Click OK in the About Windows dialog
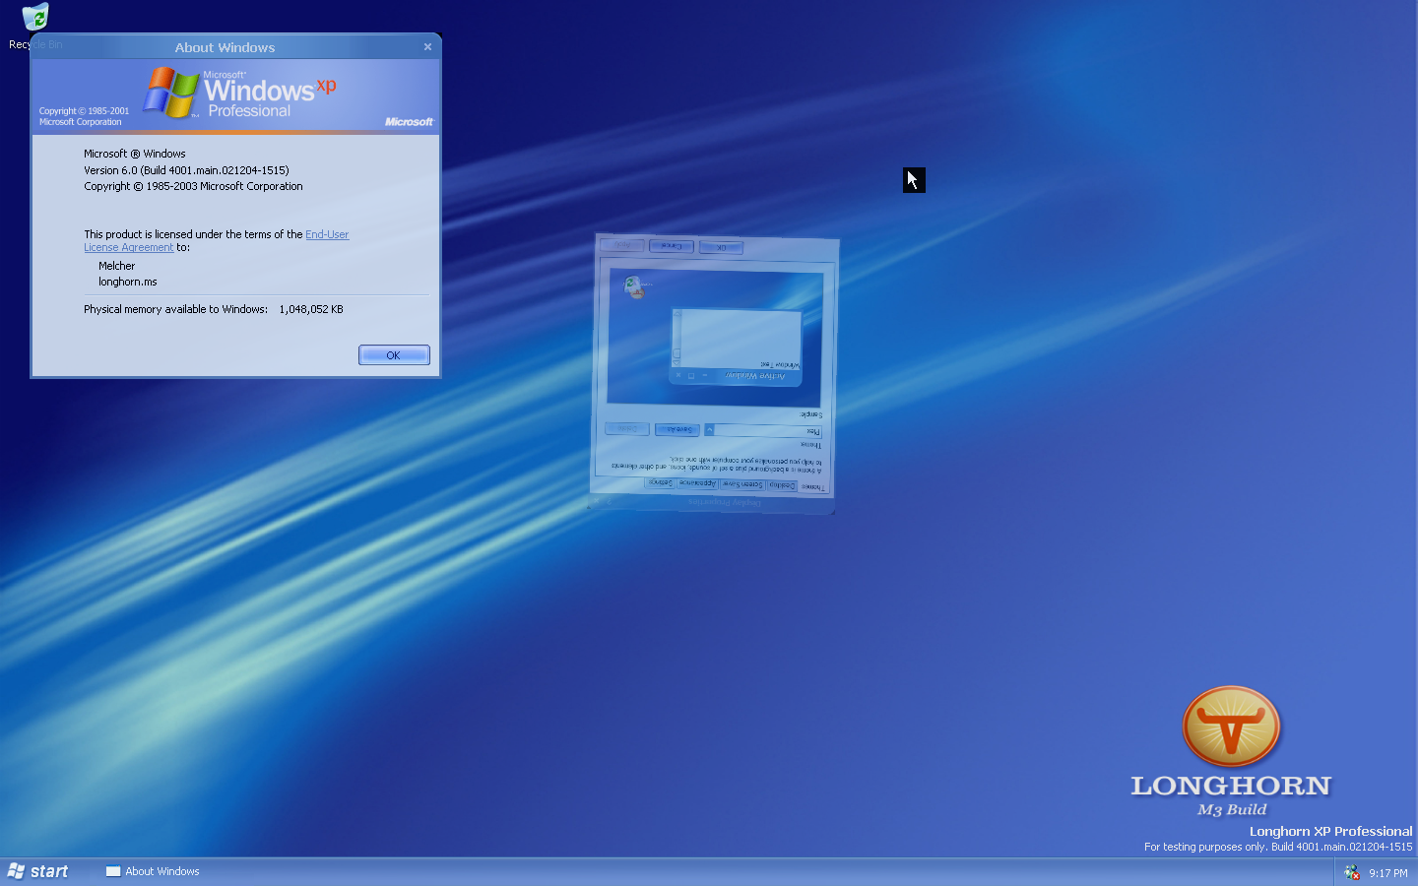Image resolution: width=1418 pixels, height=886 pixels. (x=394, y=355)
